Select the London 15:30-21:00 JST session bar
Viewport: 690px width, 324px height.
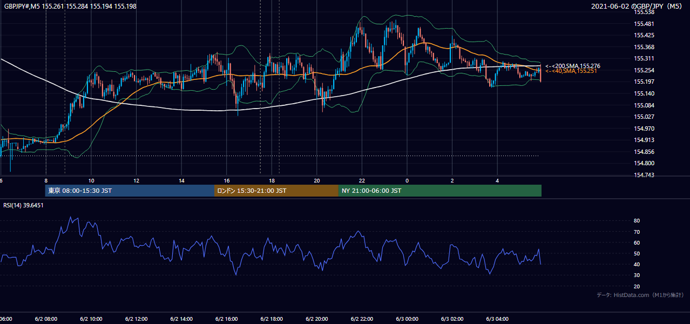click(x=276, y=191)
